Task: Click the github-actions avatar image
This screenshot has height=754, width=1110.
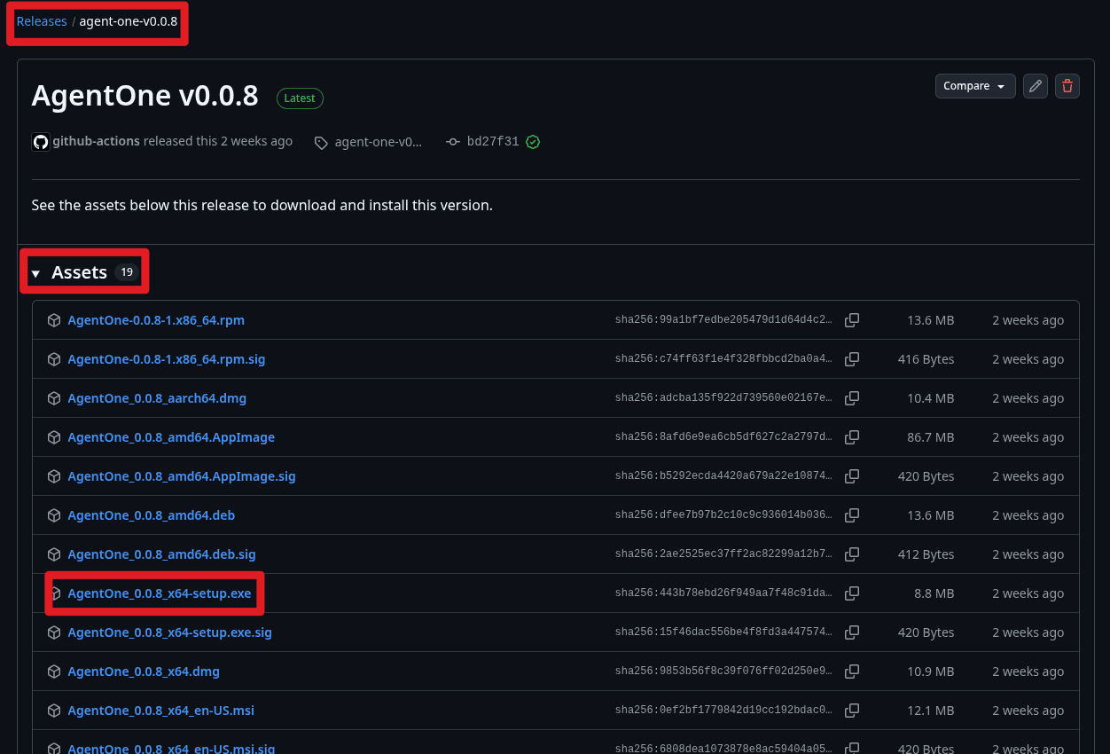Action: pos(40,141)
